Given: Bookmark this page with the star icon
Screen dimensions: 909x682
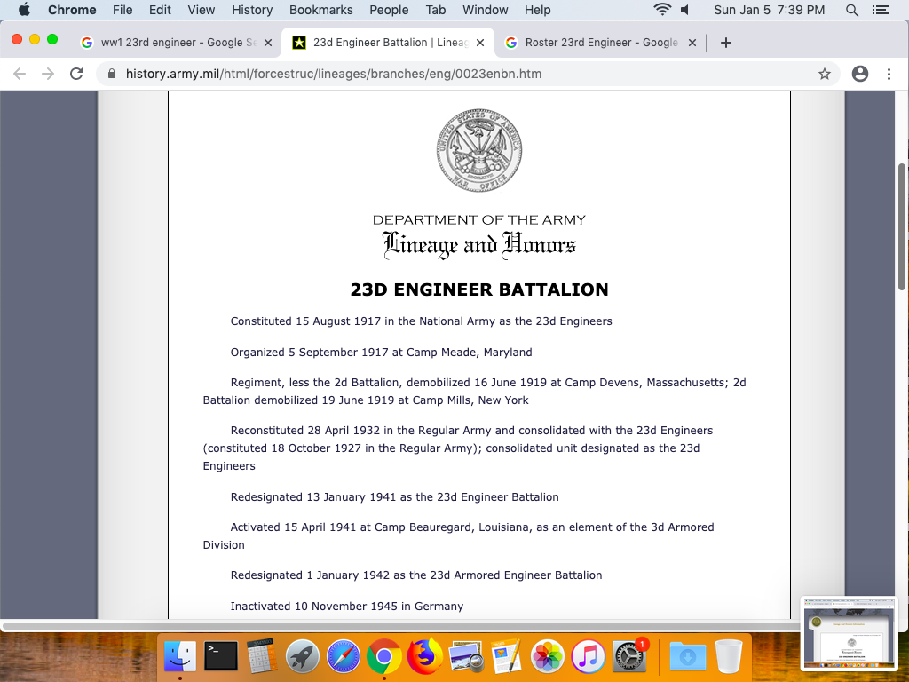Looking at the screenshot, I should (825, 75).
